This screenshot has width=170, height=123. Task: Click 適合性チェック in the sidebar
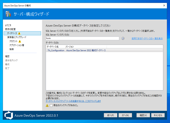[11, 60]
